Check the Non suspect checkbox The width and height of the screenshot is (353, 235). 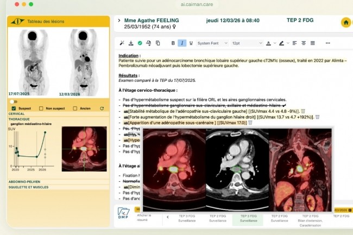[x=41, y=109]
